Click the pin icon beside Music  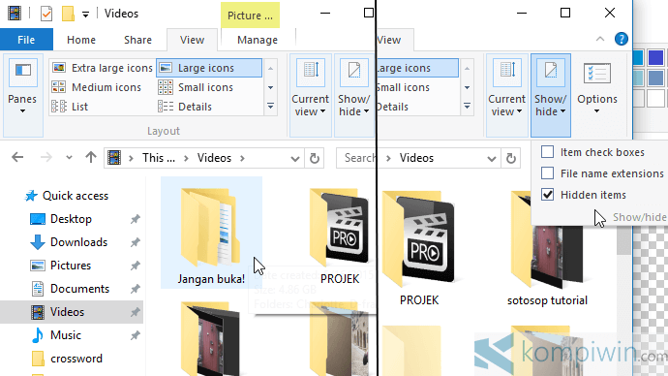point(135,335)
